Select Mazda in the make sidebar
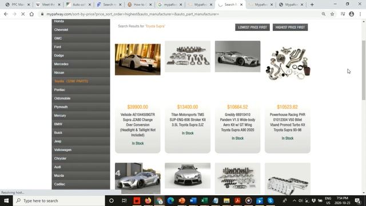This screenshot has height=206, width=366. click(81, 176)
